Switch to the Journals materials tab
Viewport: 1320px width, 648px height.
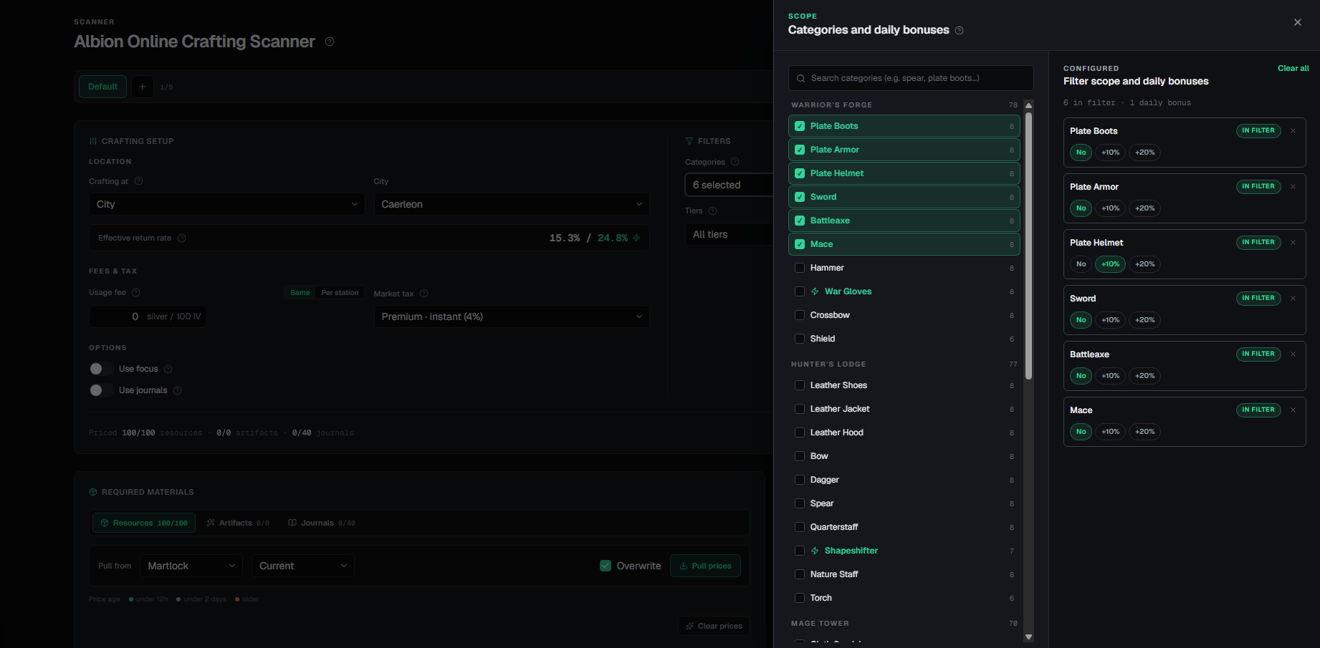coord(322,523)
